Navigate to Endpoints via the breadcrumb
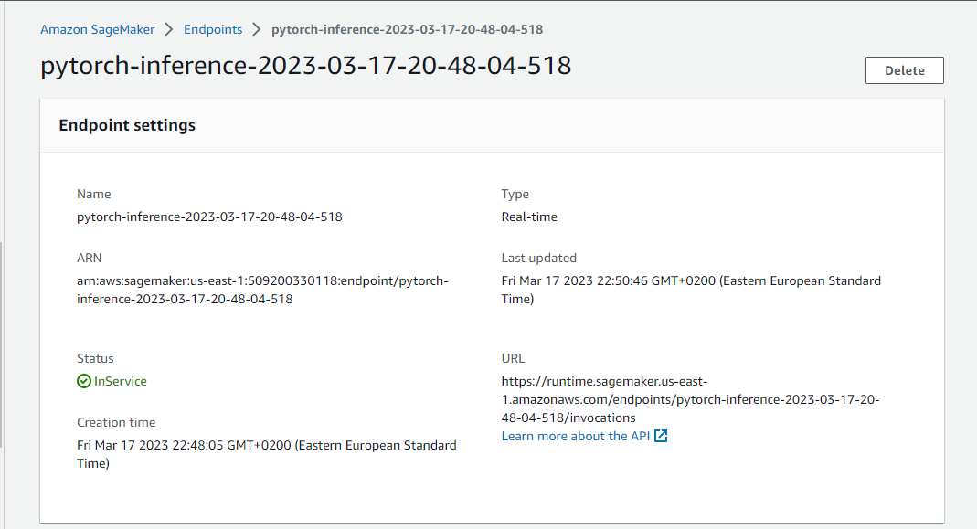977x529 pixels. click(213, 29)
